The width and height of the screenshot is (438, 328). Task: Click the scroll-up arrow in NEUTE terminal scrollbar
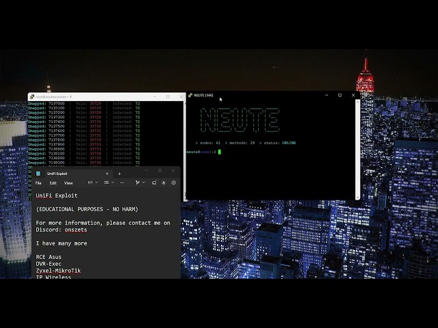pos(357,102)
